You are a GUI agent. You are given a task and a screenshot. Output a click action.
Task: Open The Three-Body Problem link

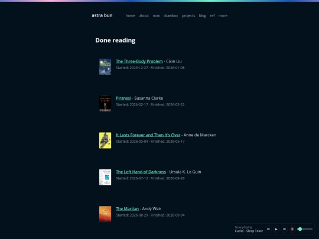tap(139, 61)
